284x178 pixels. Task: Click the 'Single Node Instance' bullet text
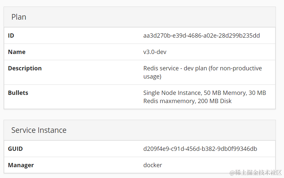(x=172, y=93)
